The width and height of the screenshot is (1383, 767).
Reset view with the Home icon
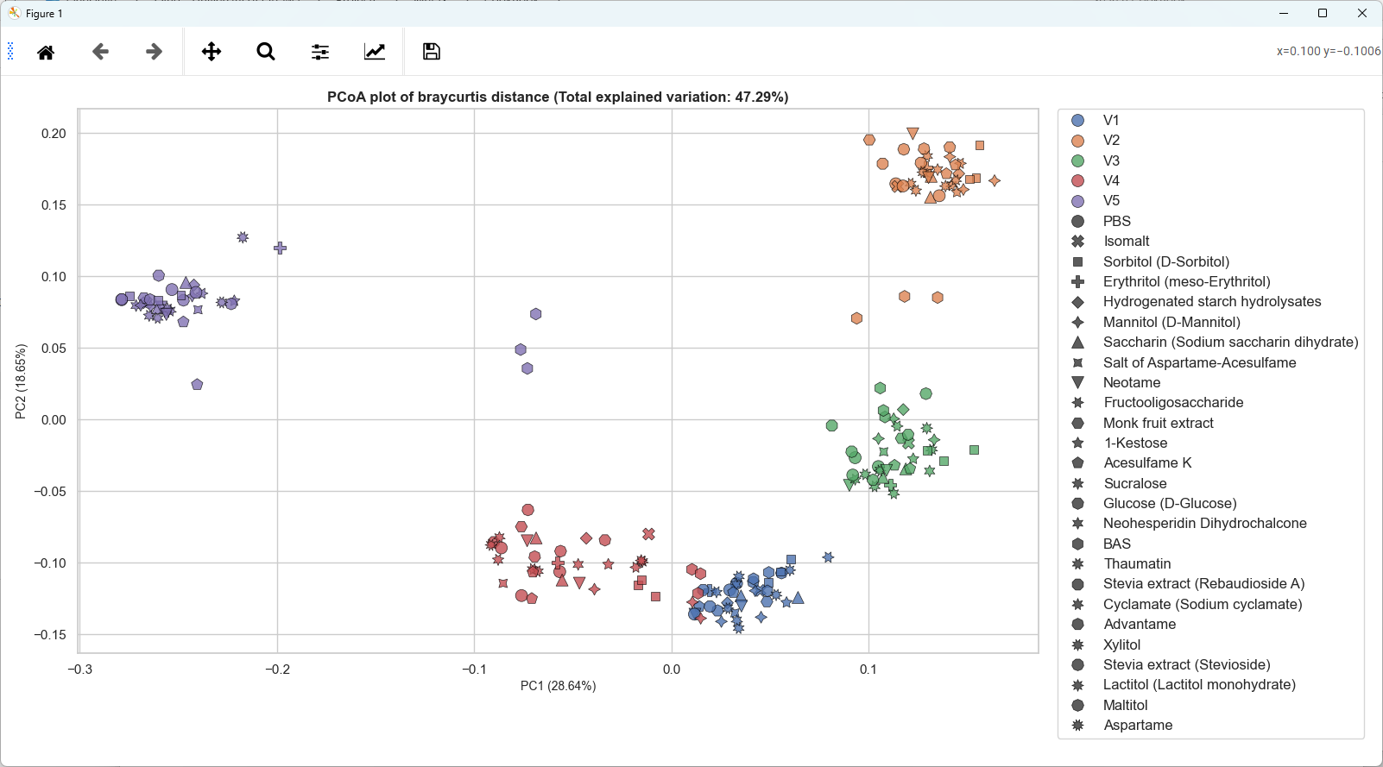46,52
